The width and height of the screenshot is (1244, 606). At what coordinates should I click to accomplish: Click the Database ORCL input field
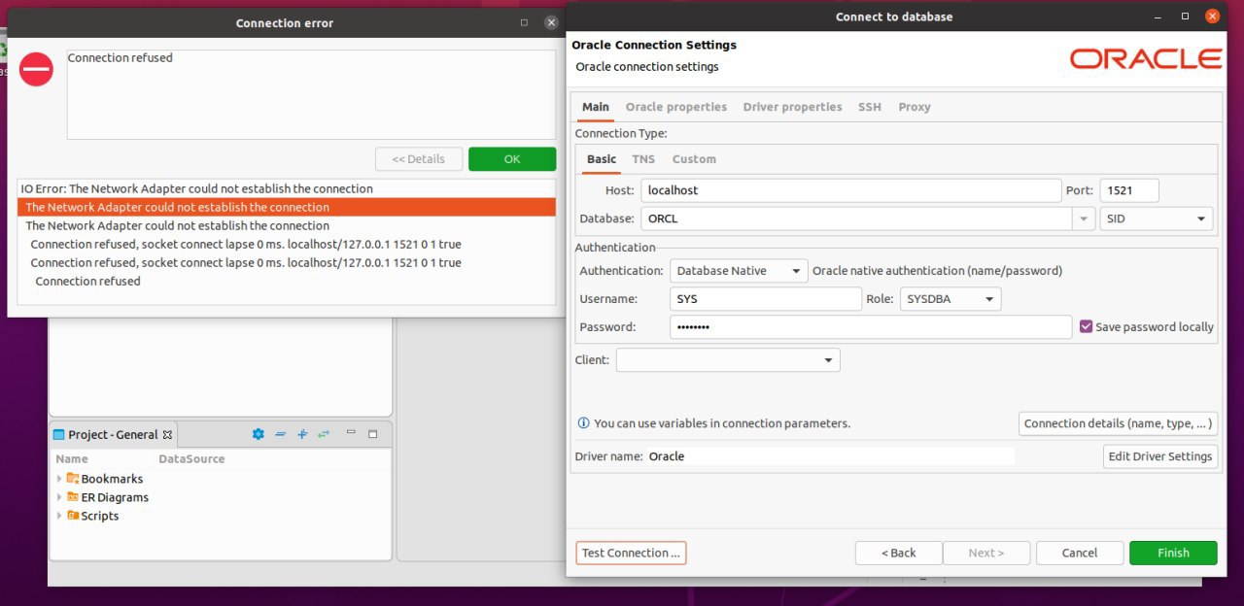[x=856, y=219]
